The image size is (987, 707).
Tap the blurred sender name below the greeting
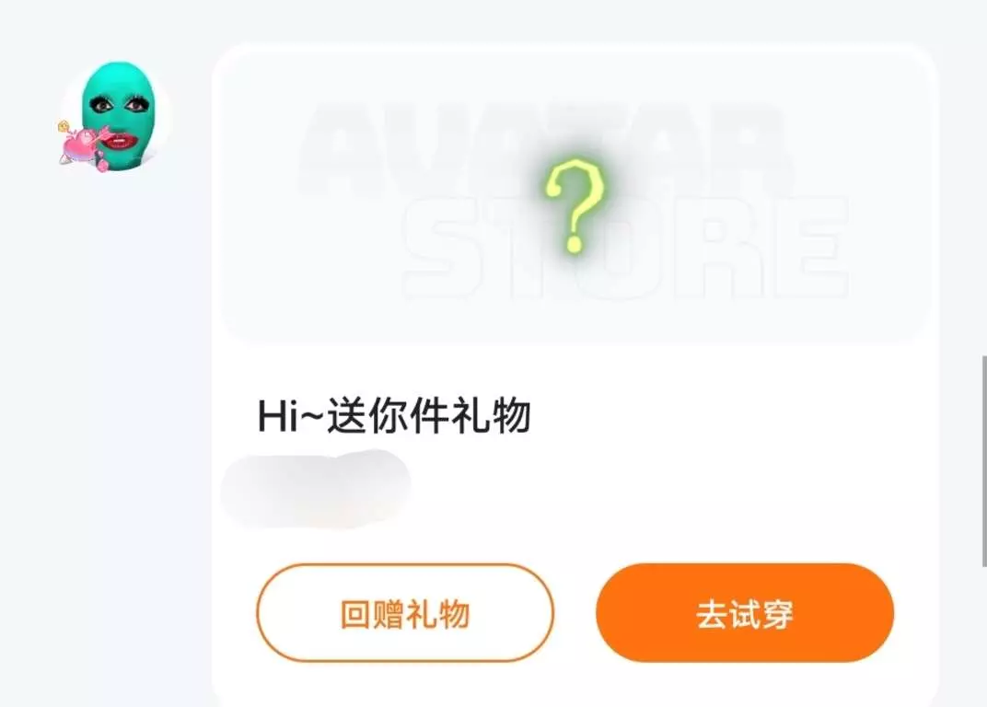pyautogui.click(x=316, y=489)
